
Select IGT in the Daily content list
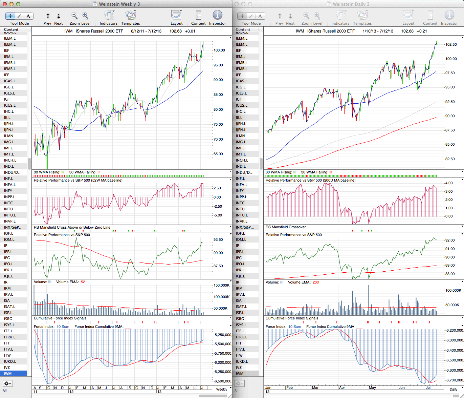(239, 99)
